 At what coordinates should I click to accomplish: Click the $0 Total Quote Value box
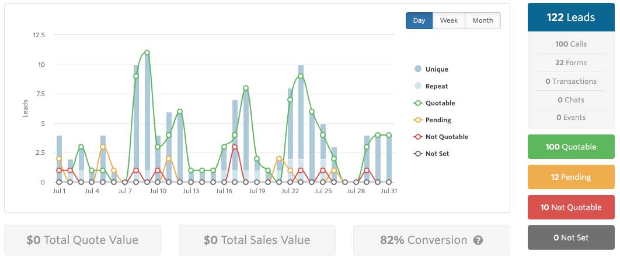click(83, 240)
